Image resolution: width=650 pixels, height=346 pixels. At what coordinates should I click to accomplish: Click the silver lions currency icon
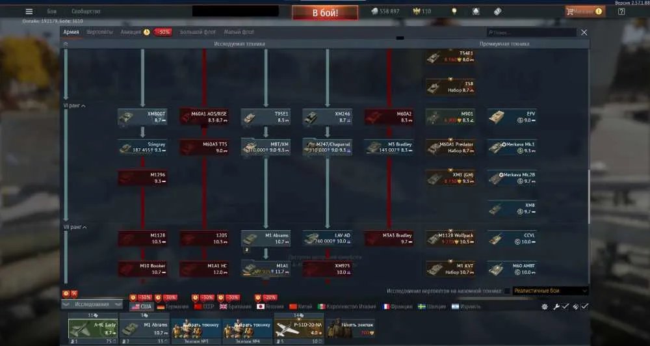(375, 12)
